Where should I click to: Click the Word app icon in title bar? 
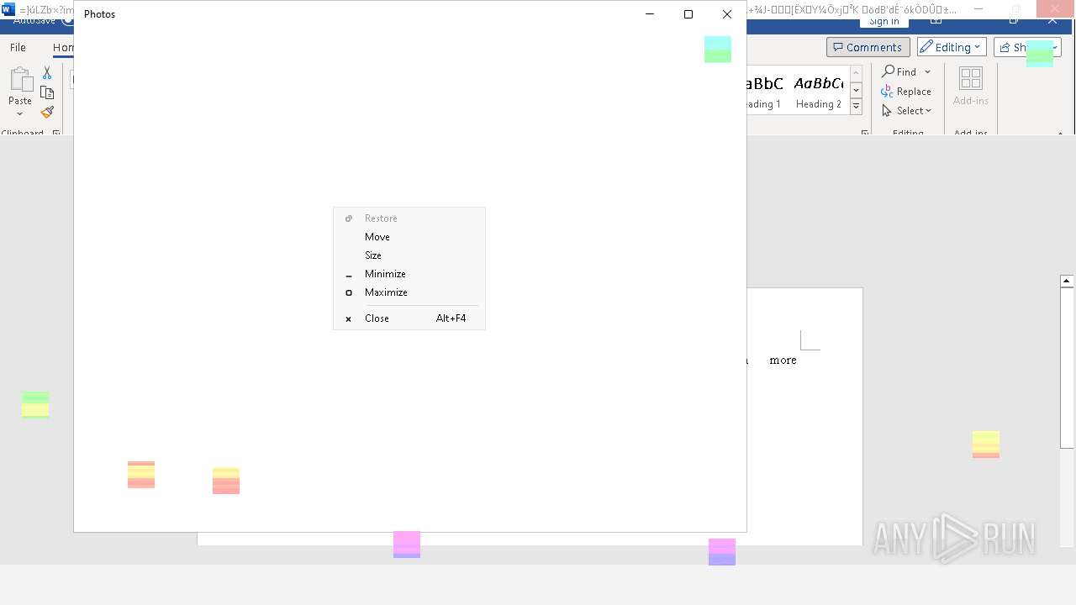8,9
